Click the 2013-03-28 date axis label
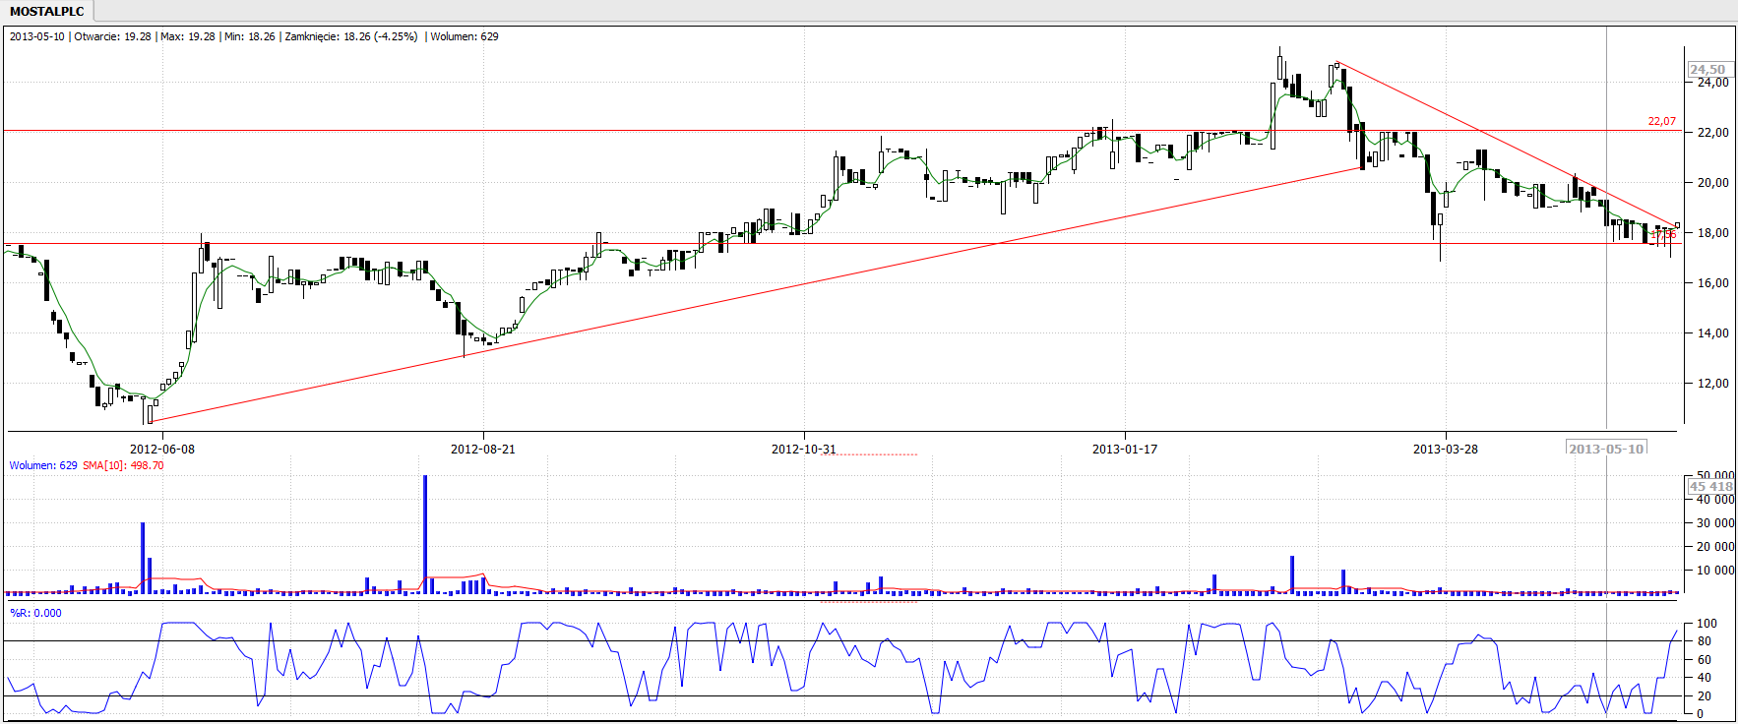The width and height of the screenshot is (1738, 724). click(x=1446, y=449)
